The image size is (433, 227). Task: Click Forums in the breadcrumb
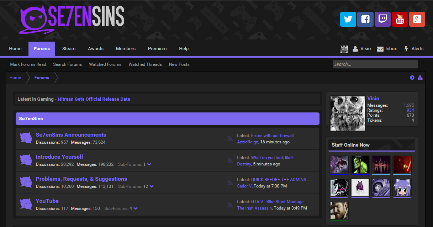tap(42, 78)
